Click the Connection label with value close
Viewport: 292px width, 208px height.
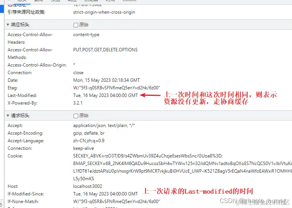(20, 73)
